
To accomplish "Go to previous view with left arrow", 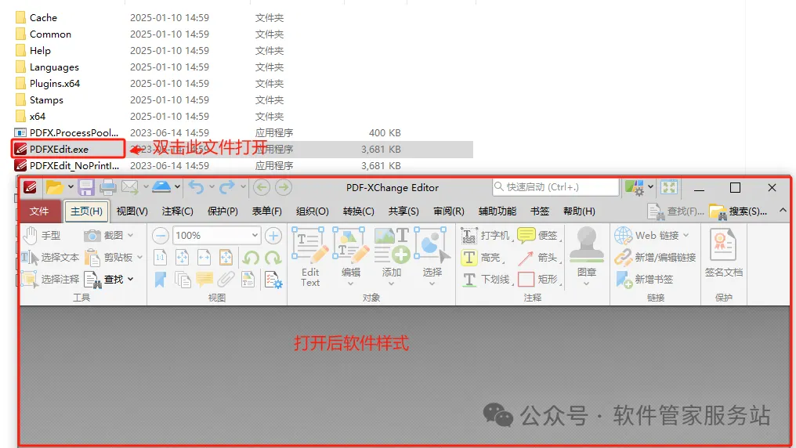I will (x=262, y=187).
